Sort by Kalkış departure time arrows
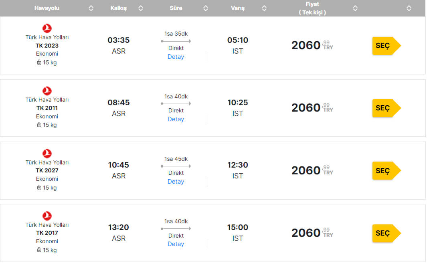The image size is (431, 264). pyautogui.click(x=141, y=8)
